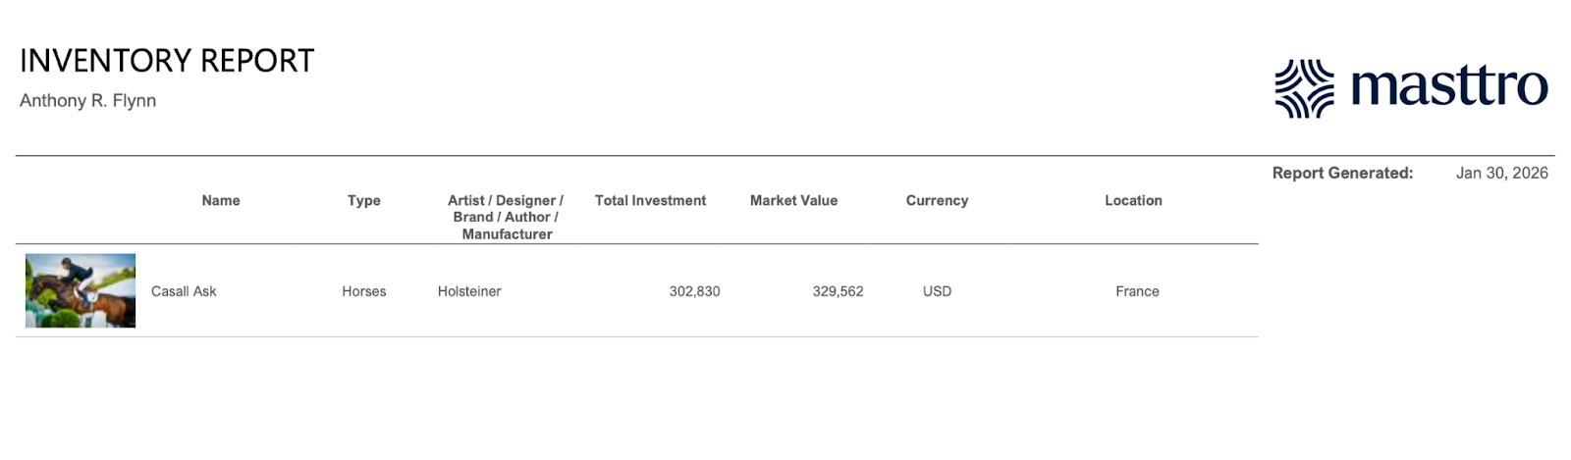
Task: Click the France location cell
Action: pyautogui.click(x=1137, y=291)
